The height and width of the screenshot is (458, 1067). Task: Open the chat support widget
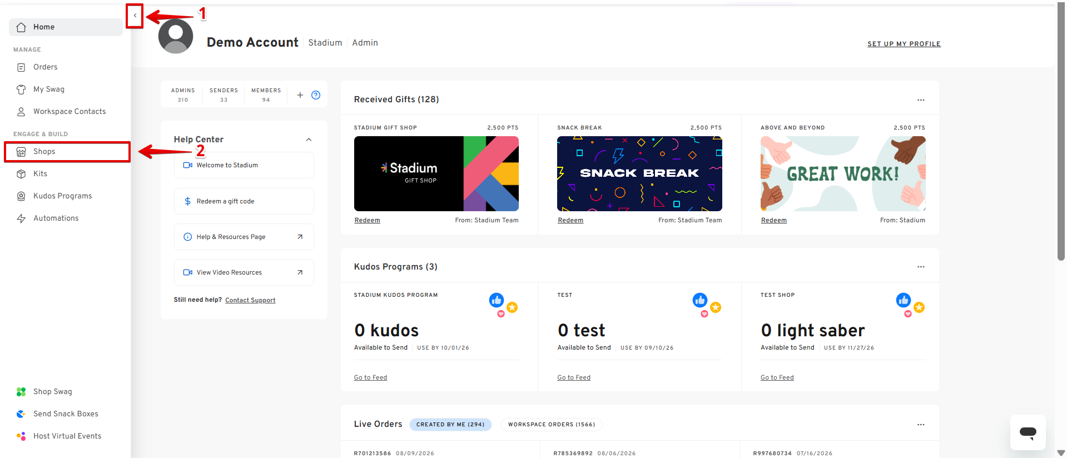pos(1028,432)
